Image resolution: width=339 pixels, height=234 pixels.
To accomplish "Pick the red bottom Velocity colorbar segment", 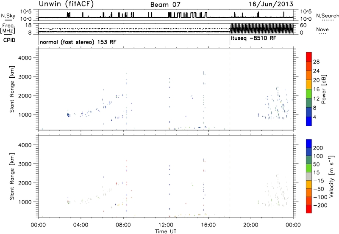I will (309, 209).
